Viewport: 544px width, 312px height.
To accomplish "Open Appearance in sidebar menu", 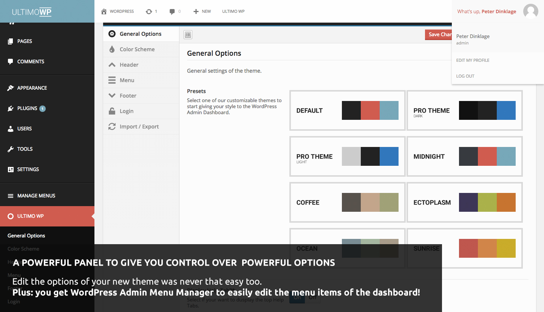I will pos(47,88).
